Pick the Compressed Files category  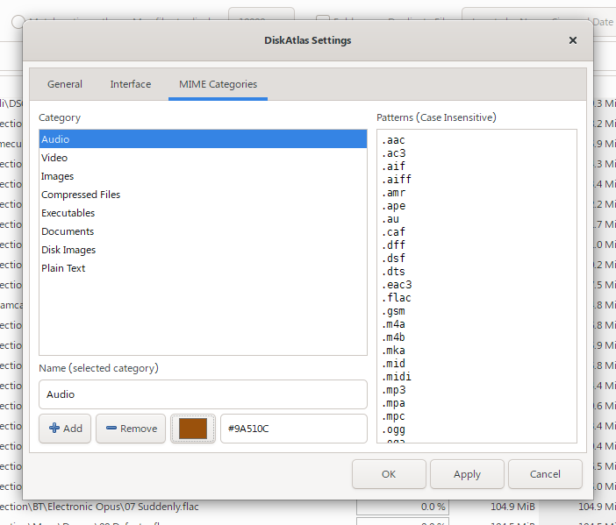click(x=203, y=195)
